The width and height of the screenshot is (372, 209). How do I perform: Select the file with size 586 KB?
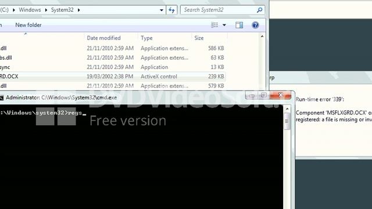pos(112,48)
